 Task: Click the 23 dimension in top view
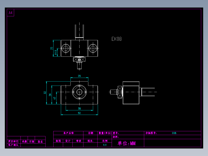coord(52,48)
